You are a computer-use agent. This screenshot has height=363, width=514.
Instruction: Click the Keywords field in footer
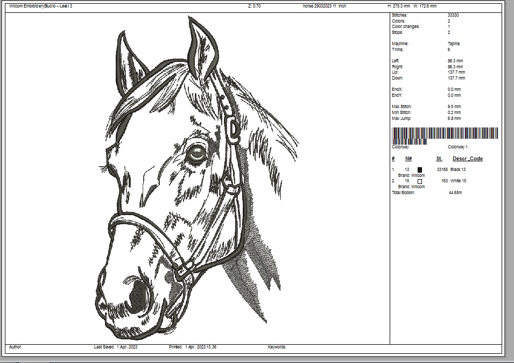tap(277, 347)
